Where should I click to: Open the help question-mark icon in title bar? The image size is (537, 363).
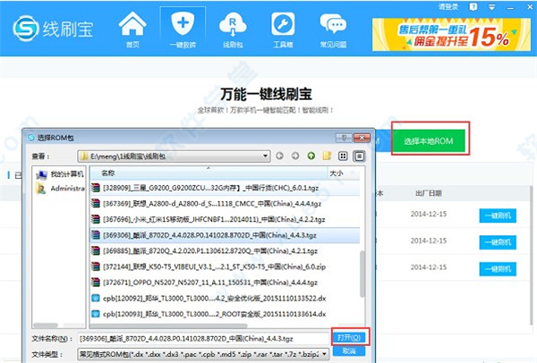[473, 7]
